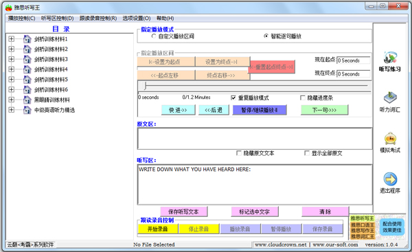This screenshot has height=252, width=412.
Task: Click the 播放录音 play recording button
Action: [240, 229]
